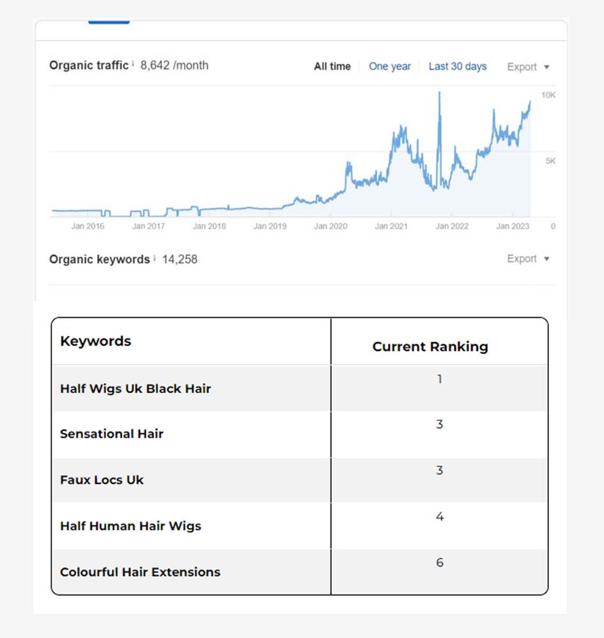Click the 10K marker on the y-axis
This screenshot has height=638, width=604.
(548, 95)
